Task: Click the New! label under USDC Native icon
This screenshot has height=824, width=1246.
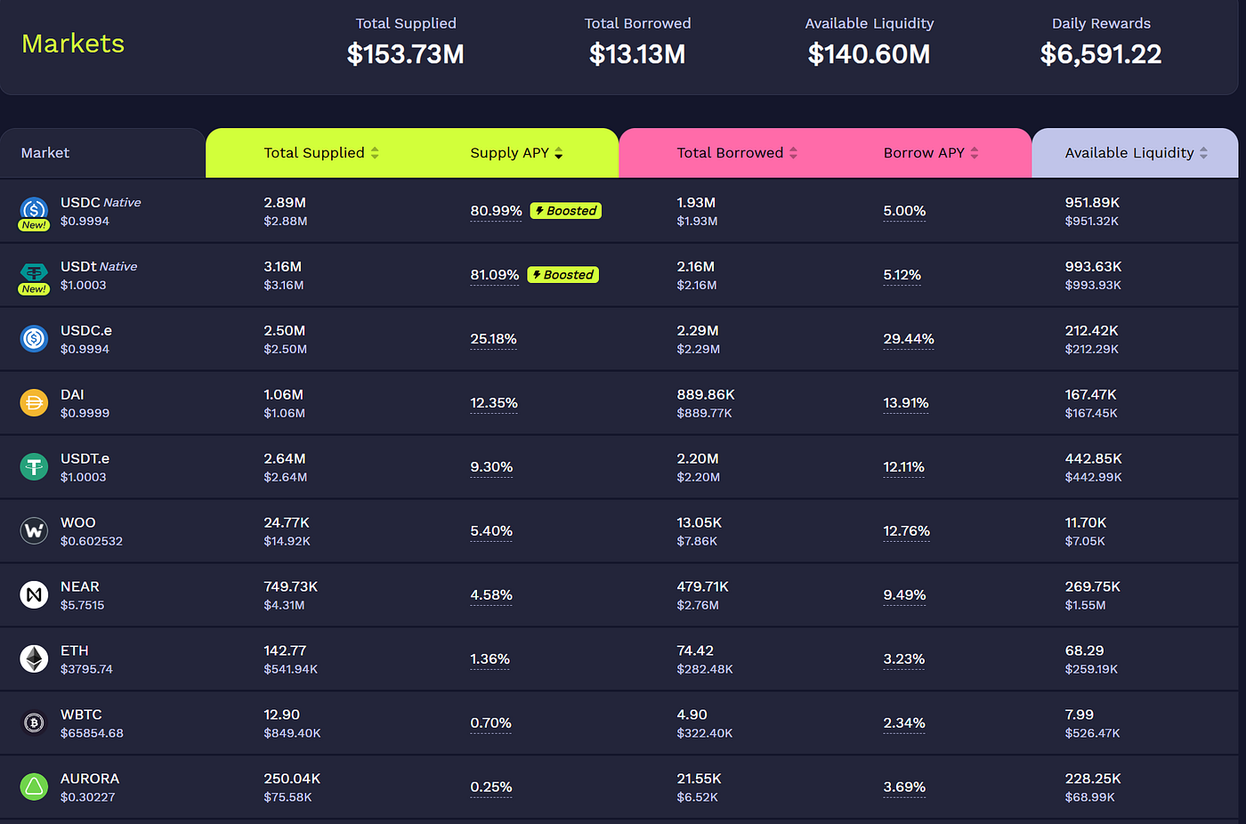Action: point(34,225)
